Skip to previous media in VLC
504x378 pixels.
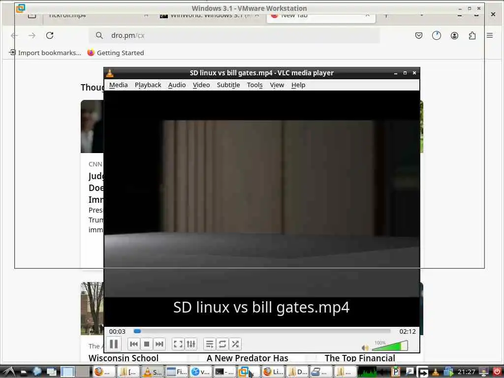(134, 344)
